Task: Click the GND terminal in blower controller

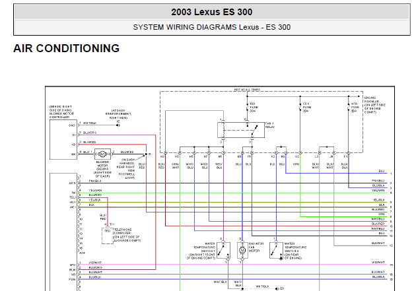Action: (72, 125)
